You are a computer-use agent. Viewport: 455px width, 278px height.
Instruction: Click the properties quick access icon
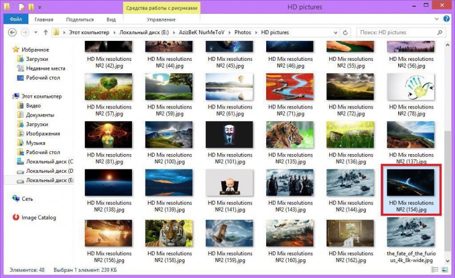[22, 7]
